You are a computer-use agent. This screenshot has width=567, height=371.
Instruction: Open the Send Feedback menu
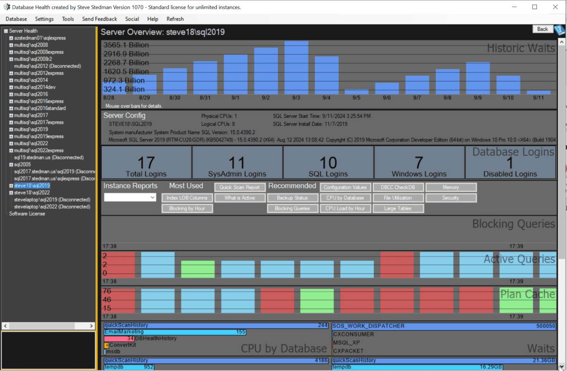[x=99, y=19]
